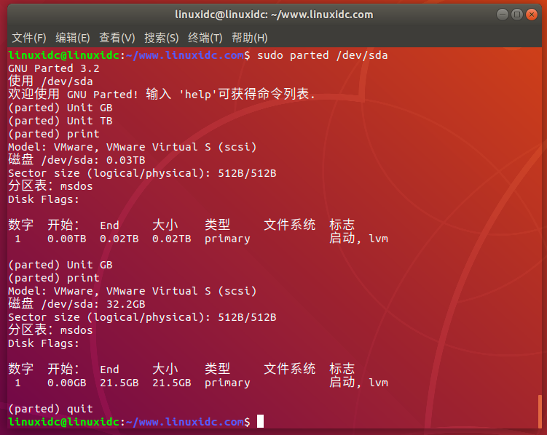Image resolution: width=547 pixels, height=435 pixels.
Task: Click the terminal scrollbar thumb
Action: (x=540, y=411)
